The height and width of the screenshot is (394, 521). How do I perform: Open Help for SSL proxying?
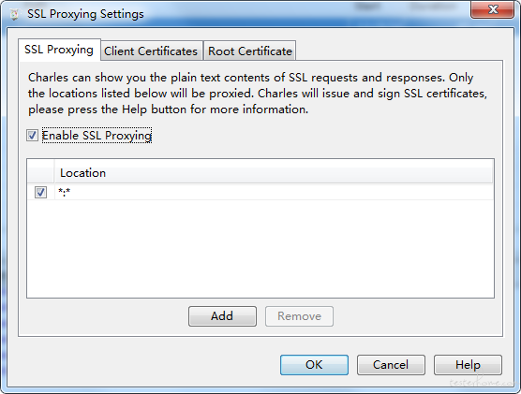[x=468, y=365]
